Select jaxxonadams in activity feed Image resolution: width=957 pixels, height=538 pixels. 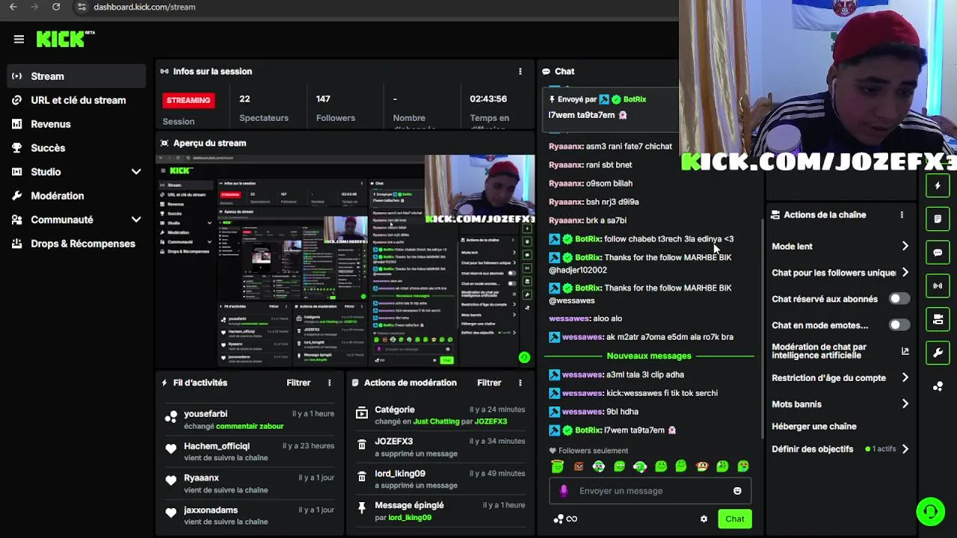pyautogui.click(x=211, y=510)
